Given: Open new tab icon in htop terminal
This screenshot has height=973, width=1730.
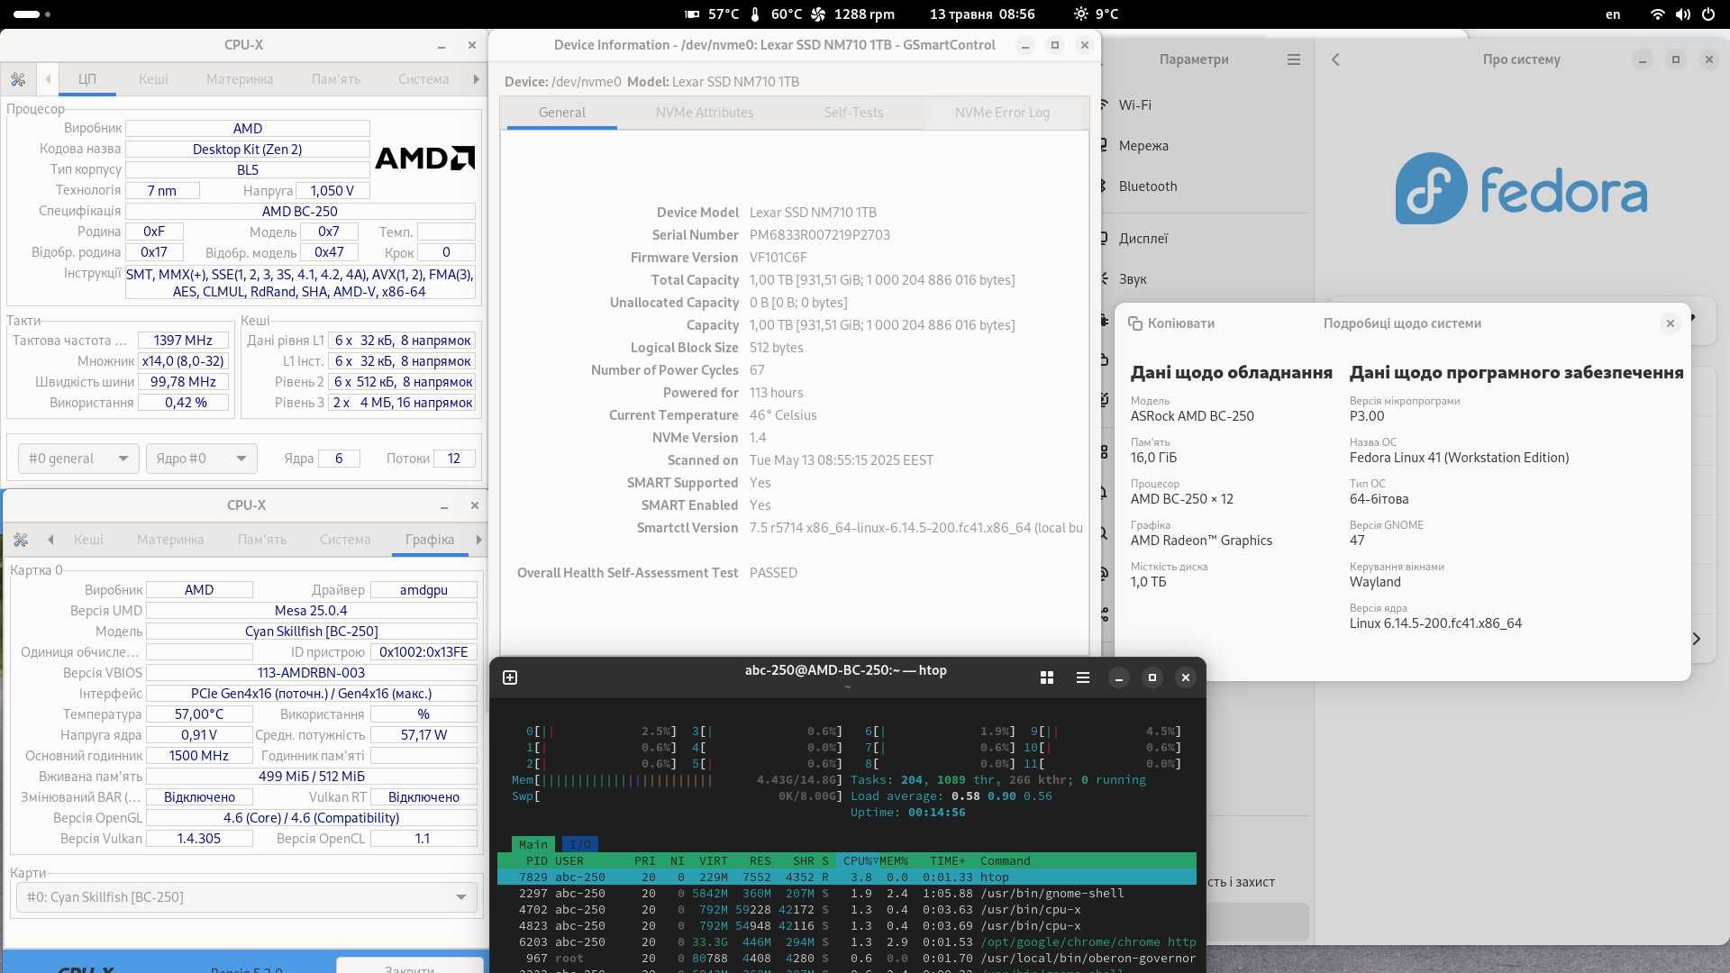Looking at the screenshot, I should (x=510, y=677).
